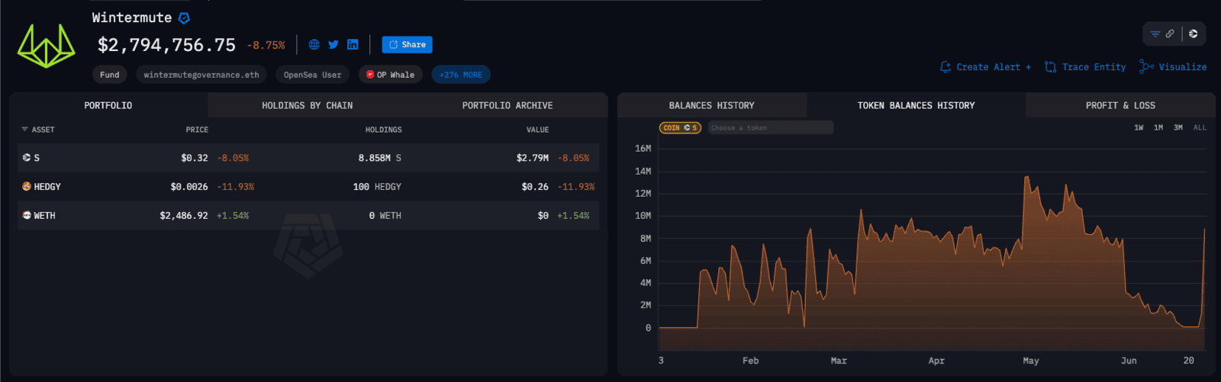Sort by the VALUE column header

click(537, 130)
